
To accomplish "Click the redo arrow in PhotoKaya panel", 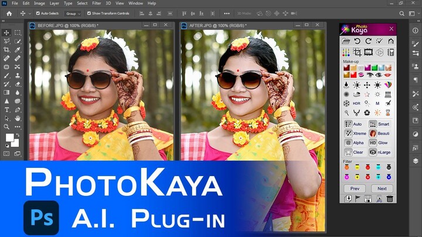I will click(369, 41).
